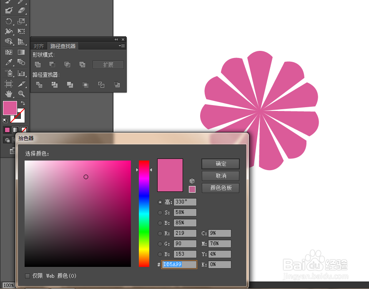Screen dimensions: 369x289
Task: Select the Perspective Grid tool
Action: [21, 41]
